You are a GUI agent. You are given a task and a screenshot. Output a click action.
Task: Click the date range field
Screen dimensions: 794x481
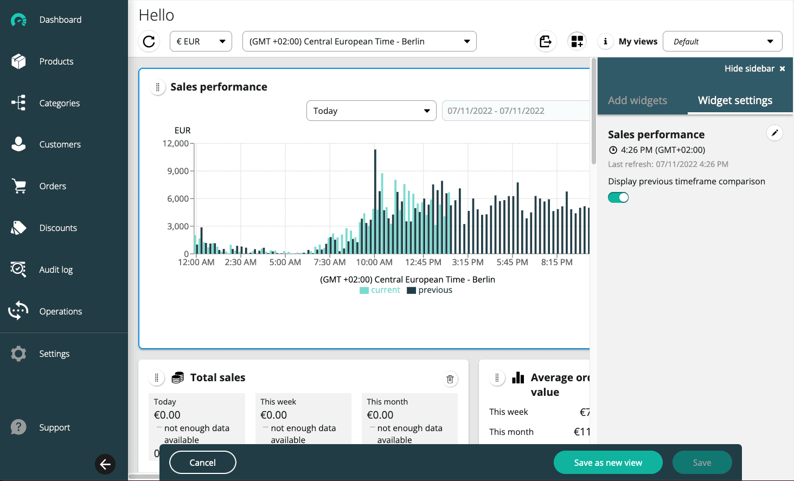(516, 110)
